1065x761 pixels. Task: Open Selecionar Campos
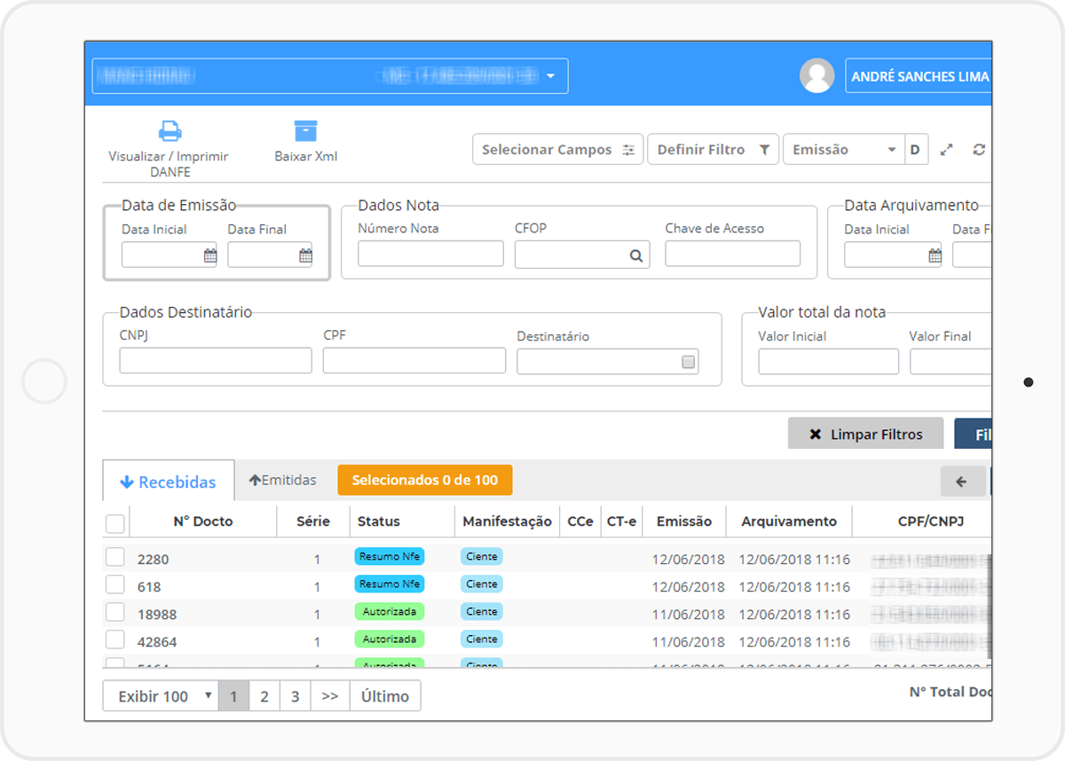pos(557,150)
